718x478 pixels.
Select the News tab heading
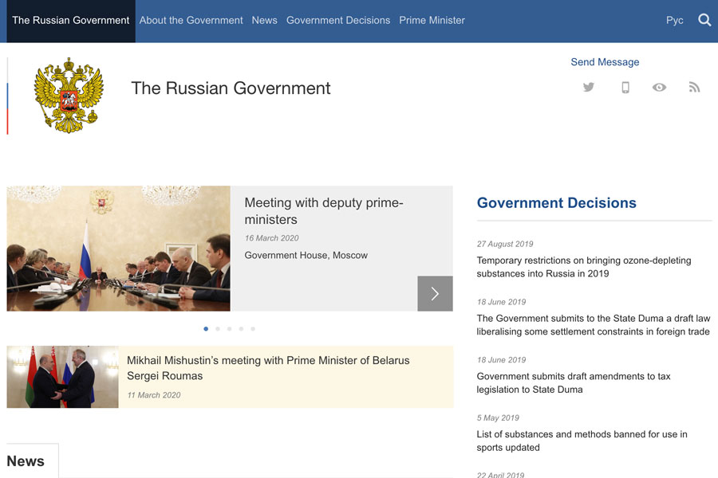(26, 461)
